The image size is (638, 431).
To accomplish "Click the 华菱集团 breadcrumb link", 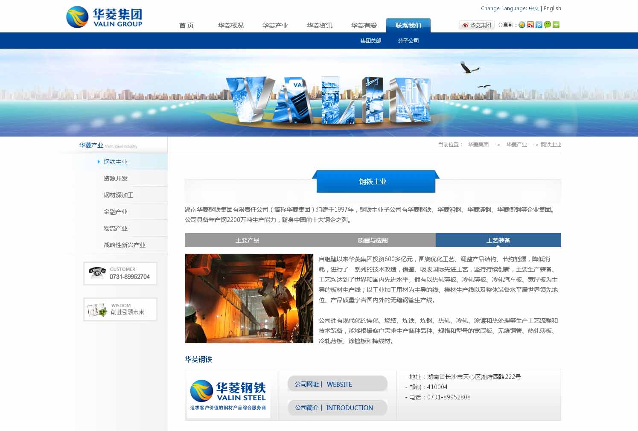I will coord(478,145).
